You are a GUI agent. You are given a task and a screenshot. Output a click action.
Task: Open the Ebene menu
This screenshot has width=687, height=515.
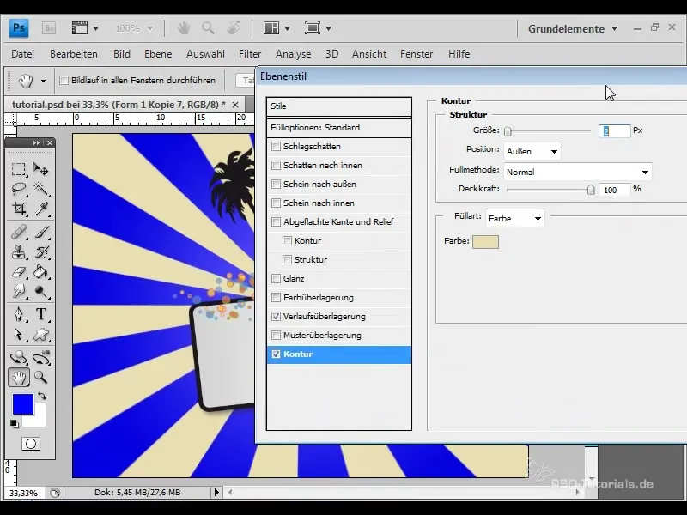[x=158, y=54]
